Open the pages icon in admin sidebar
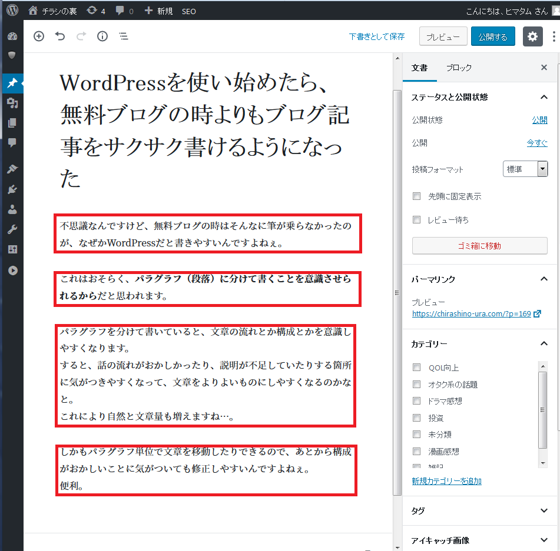This screenshot has height=551, width=560. point(12,123)
